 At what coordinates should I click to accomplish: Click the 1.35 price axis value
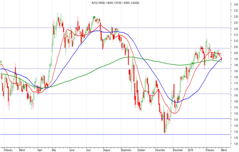[236, 132]
